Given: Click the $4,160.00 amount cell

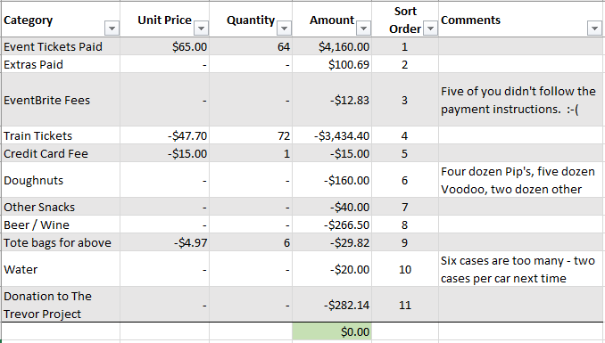Looking at the screenshot, I should pyautogui.click(x=332, y=46).
